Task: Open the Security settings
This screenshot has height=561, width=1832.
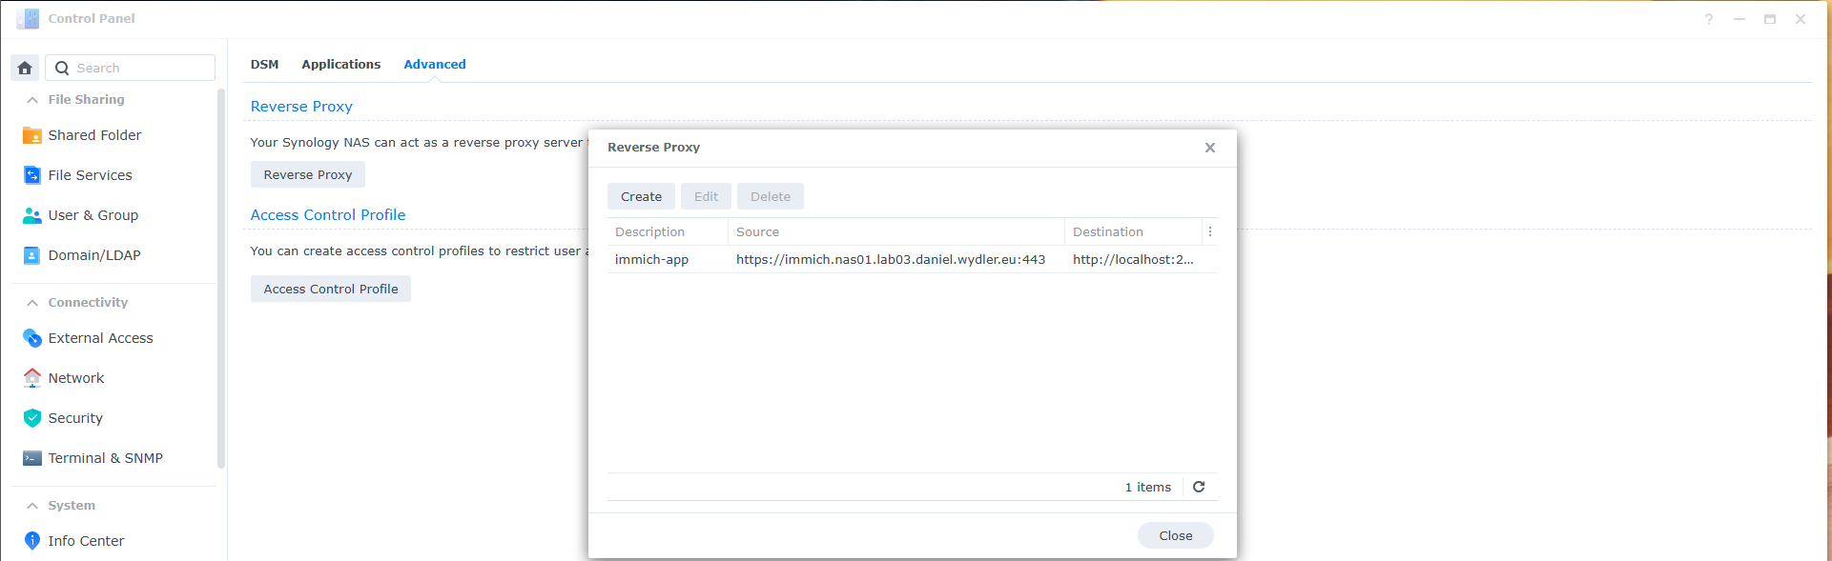Action: 75,418
